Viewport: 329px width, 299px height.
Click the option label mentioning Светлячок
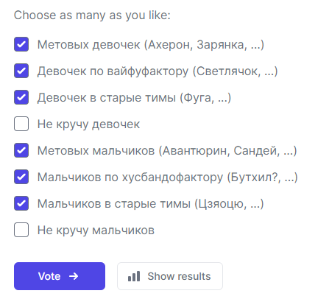tap(158, 71)
